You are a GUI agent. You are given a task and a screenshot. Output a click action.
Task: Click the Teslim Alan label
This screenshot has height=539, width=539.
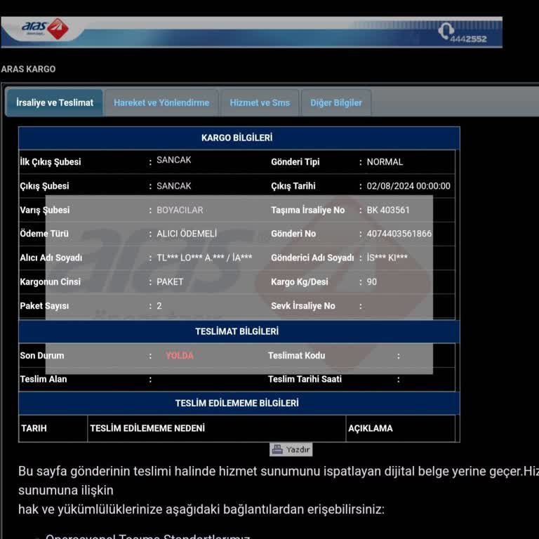point(44,379)
